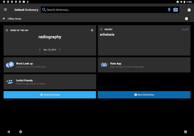Click the Rate App stars icon
The height and width of the screenshot is (136, 194).
[104, 65]
